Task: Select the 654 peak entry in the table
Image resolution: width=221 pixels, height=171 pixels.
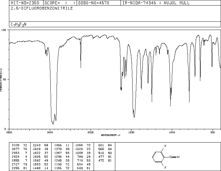Action: pos(84,164)
